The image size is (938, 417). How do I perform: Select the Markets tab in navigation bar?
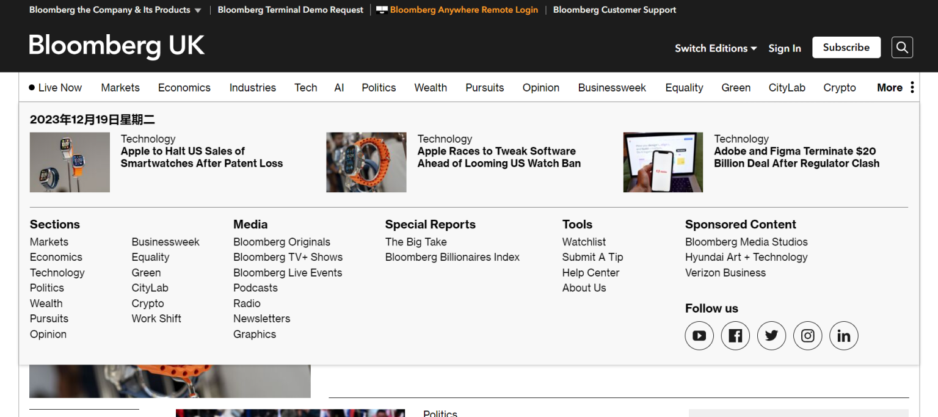[x=120, y=87]
